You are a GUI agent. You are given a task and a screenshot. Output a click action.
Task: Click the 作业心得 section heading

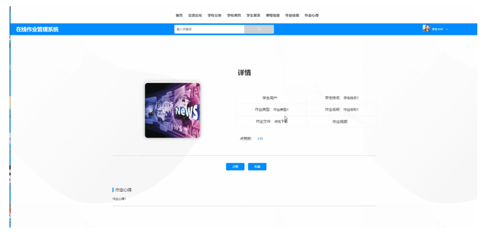123,190
